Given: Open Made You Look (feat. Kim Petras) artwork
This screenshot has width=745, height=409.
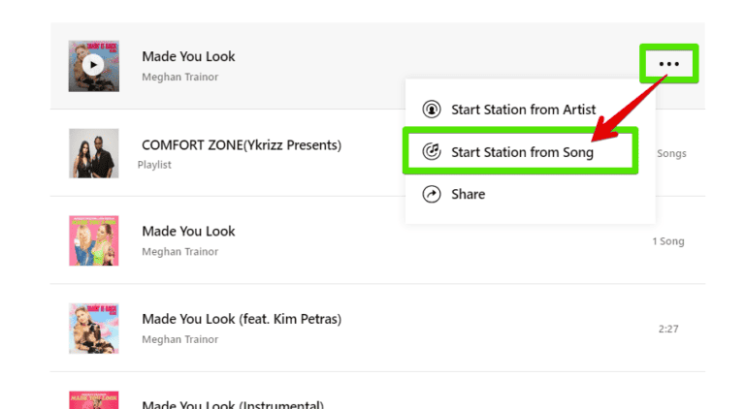Looking at the screenshot, I should [x=93, y=328].
